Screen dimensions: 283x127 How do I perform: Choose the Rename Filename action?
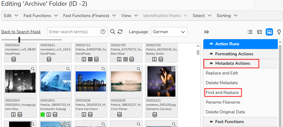pos(223,102)
